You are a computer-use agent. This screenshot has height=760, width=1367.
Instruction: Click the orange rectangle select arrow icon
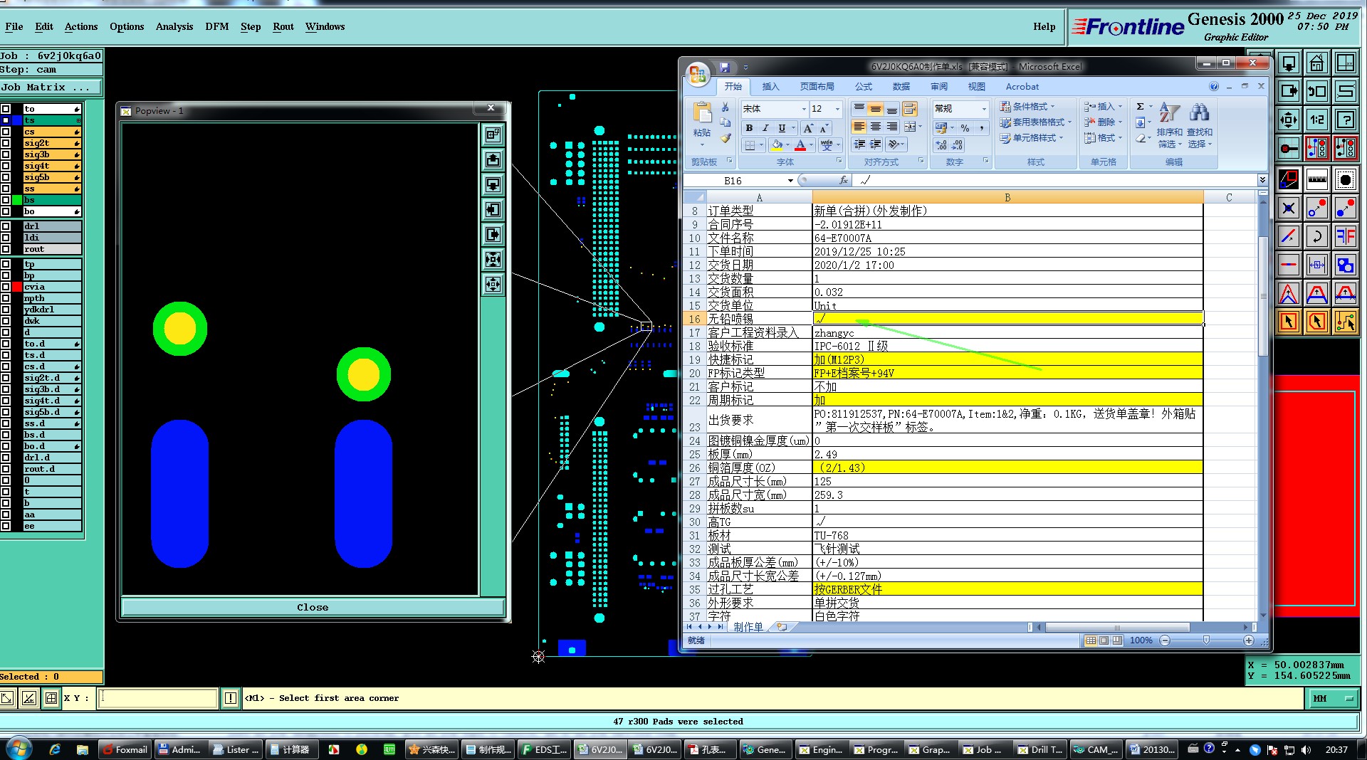(1289, 322)
